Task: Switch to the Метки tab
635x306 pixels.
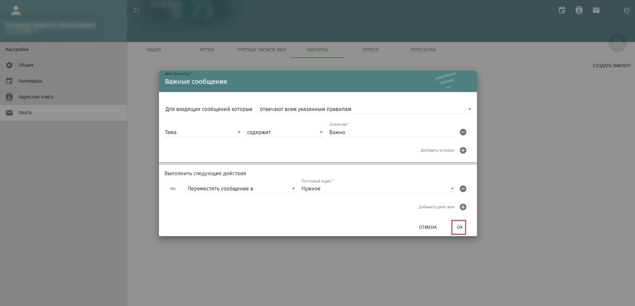Action: (x=206, y=50)
